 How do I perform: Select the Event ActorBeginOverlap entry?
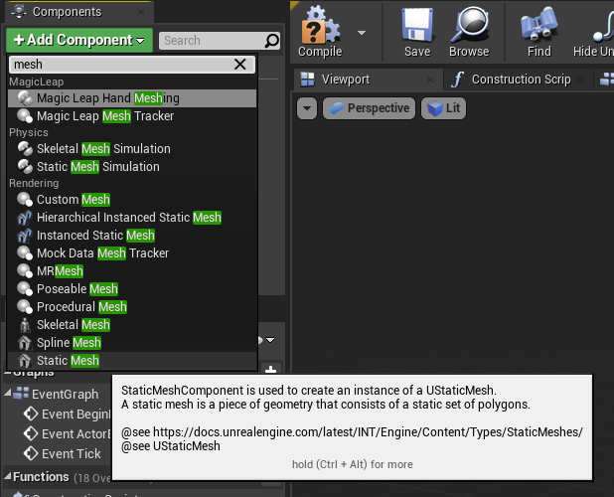(69, 434)
